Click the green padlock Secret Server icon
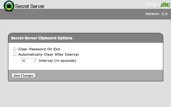This screenshot has width=171, height=107. tap(9, 6)
